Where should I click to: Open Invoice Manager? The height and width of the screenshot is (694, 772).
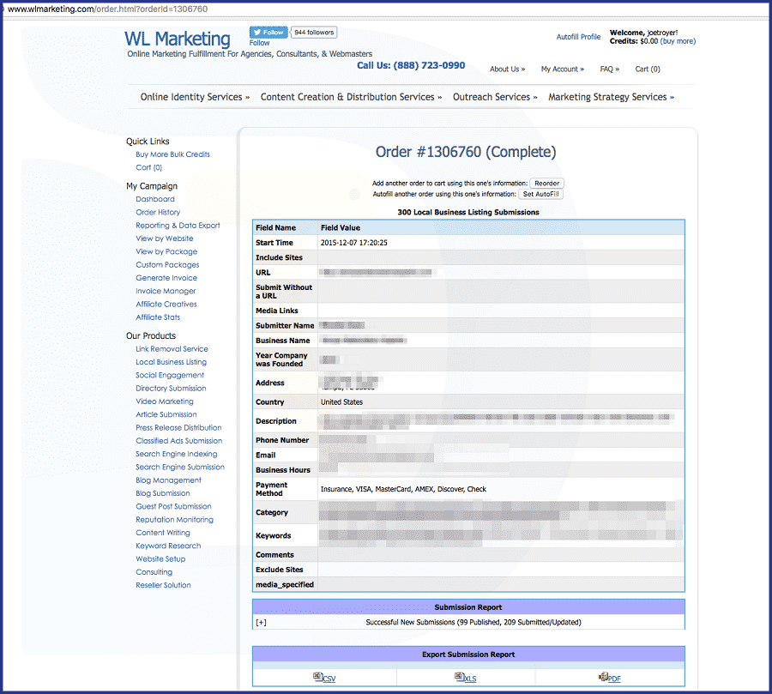[166, 291]
